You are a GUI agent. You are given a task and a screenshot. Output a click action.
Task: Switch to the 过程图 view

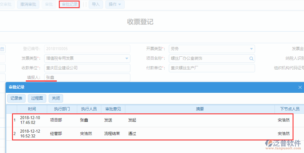(x=37, y=98)
